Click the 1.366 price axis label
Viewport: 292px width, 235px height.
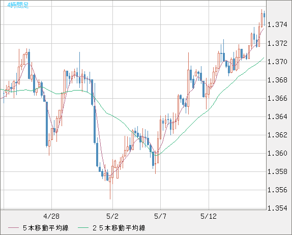277,98
